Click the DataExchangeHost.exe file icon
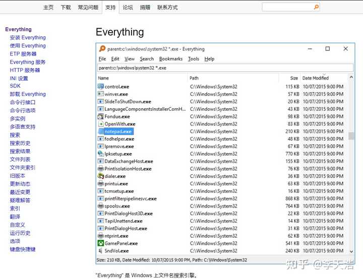363x279 pixels. coord(100,161)
